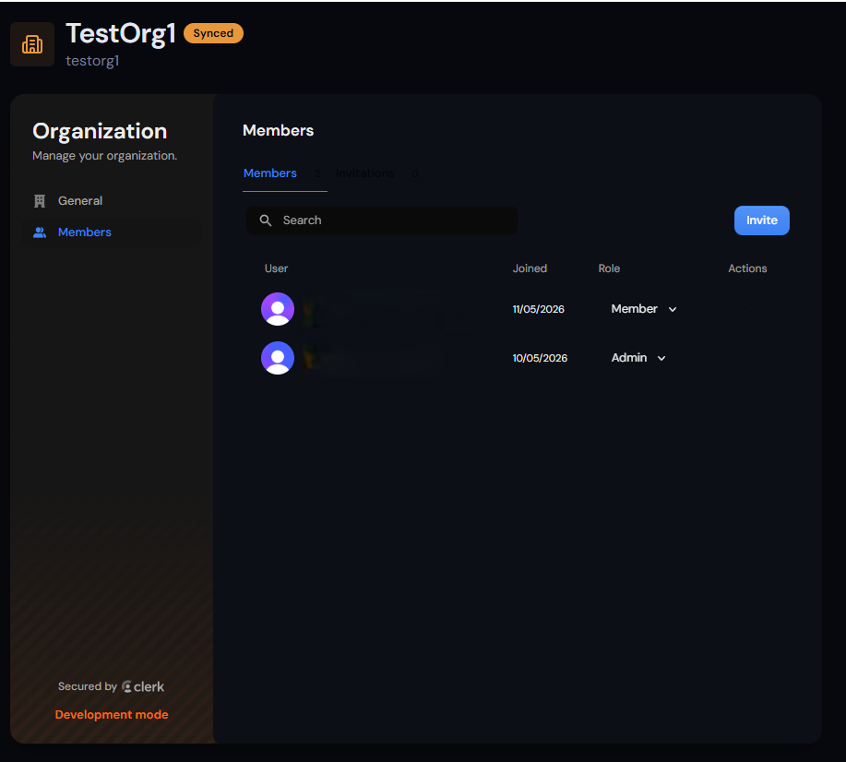Click the Synced status badge
The image size is (846, 762).
point(213,33)
